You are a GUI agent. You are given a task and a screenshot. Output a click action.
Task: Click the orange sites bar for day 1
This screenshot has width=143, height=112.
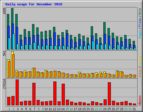tap(9, 69)
